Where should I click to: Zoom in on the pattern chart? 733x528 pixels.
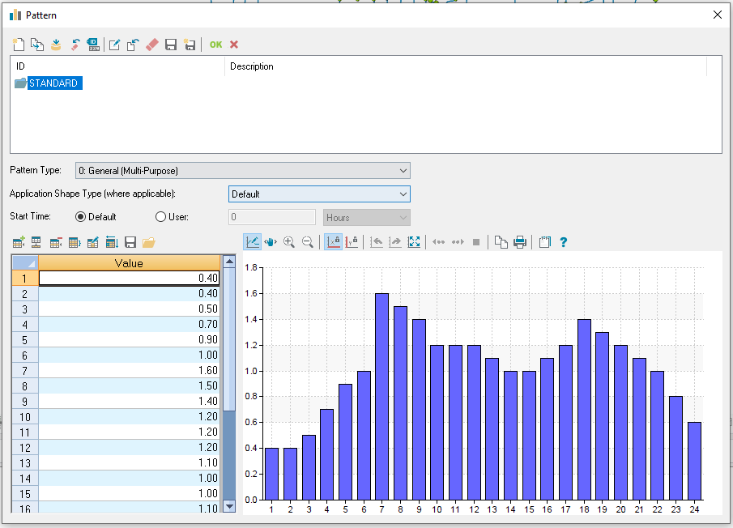pyautogui.click(x=288, y=241)
